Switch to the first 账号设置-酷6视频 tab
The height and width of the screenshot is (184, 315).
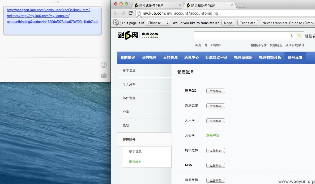click(158, 5)
